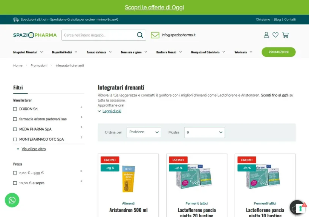Open the chat widget bubble
Viewport: 309px width, 217px height.
[x=297, y=208]
